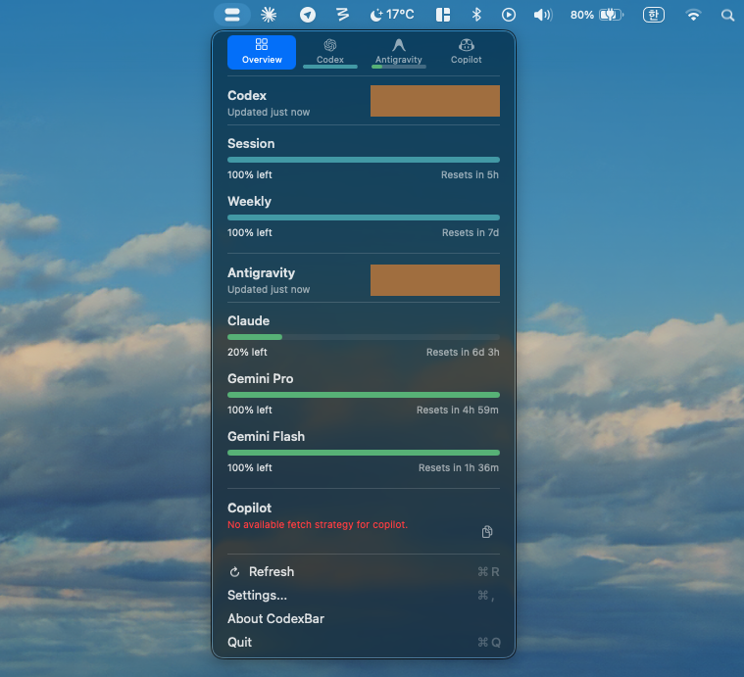Switch Korean input source menu
This screenshot has height=677, width=744.
click(x=654, y=15)
